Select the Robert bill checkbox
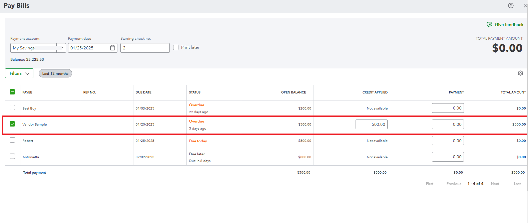528x223 pixels. (x=12, y=140)
